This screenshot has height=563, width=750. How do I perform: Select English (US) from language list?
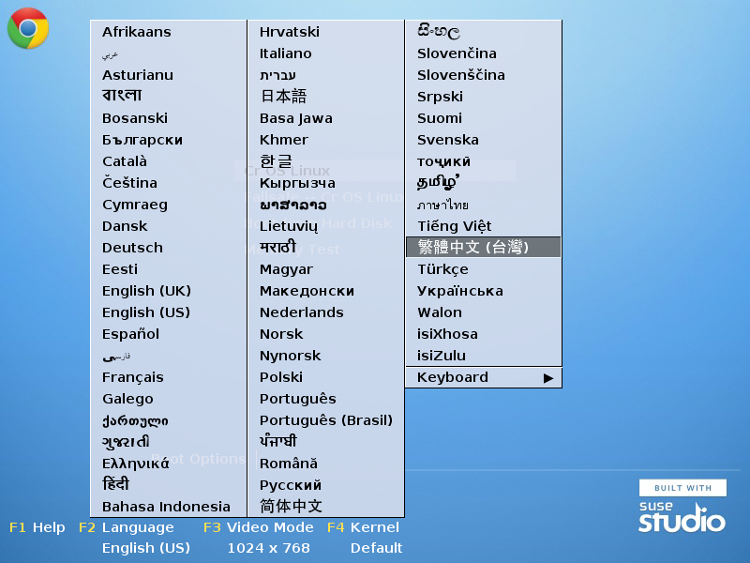coord(146,312)
